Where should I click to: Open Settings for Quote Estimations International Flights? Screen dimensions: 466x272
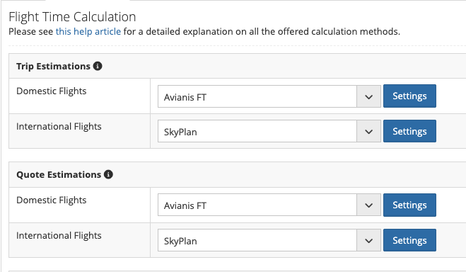[x=409, y=240]
